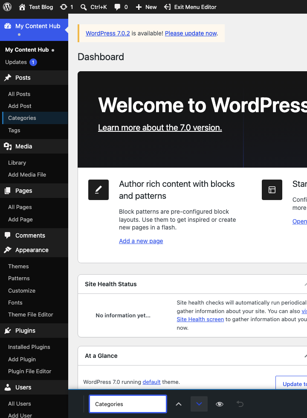Open the media Library submenu

(17, 163)
